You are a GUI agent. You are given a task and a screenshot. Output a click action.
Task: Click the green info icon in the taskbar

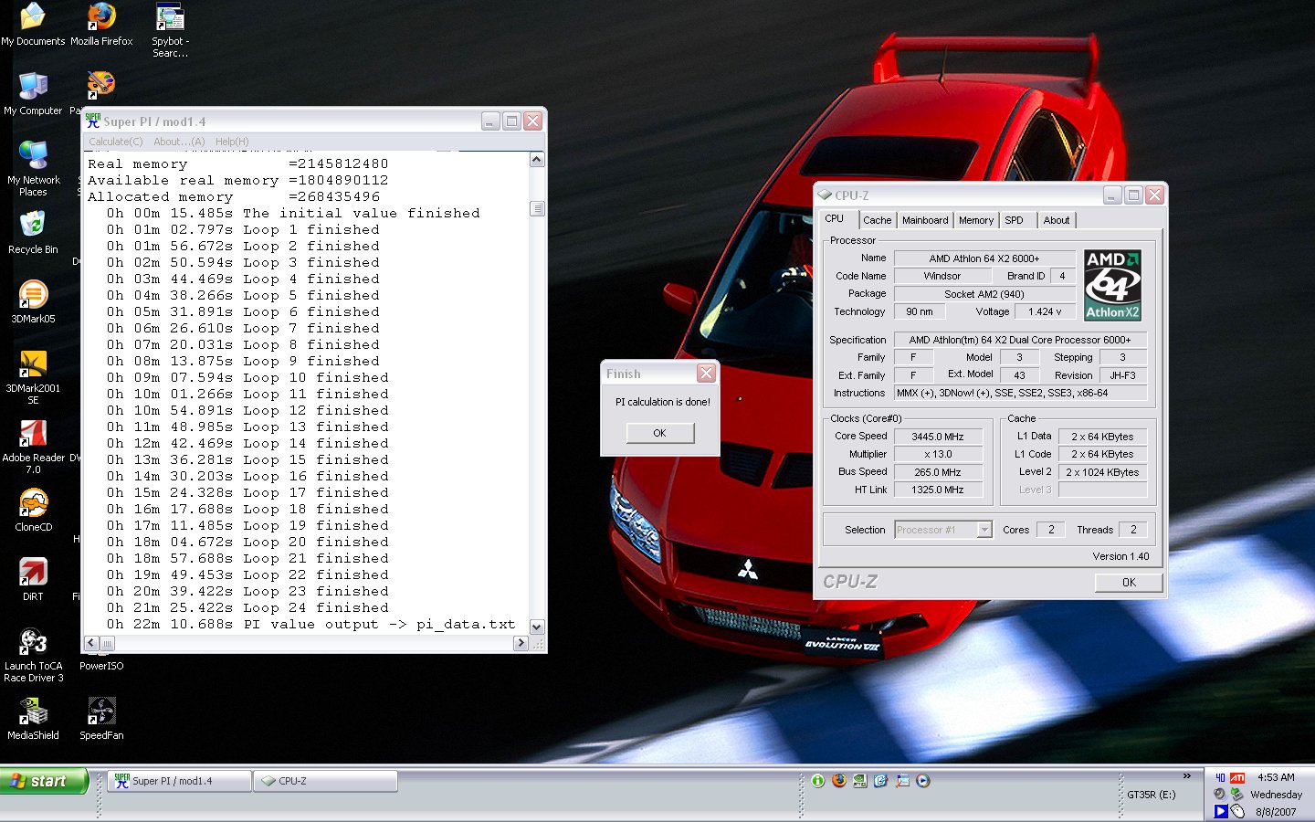[x=817, y=781]
